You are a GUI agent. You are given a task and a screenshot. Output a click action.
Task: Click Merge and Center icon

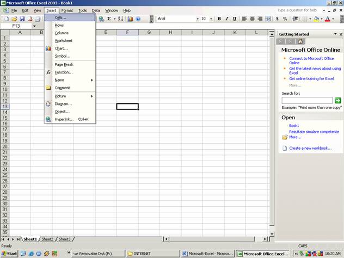pyautogui.click(x=268, y=19)
